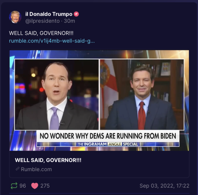Click the green repost arrows icon
The height and width of the screenshot is (195, 198).
pos(14,186)
